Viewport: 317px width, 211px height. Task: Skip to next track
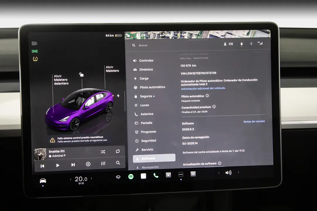73,165
